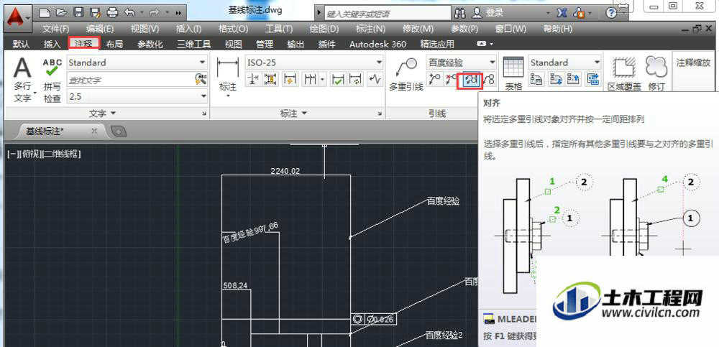Click the [俯视] view control label
The image size is (719, 347).
tap(31, 154)
